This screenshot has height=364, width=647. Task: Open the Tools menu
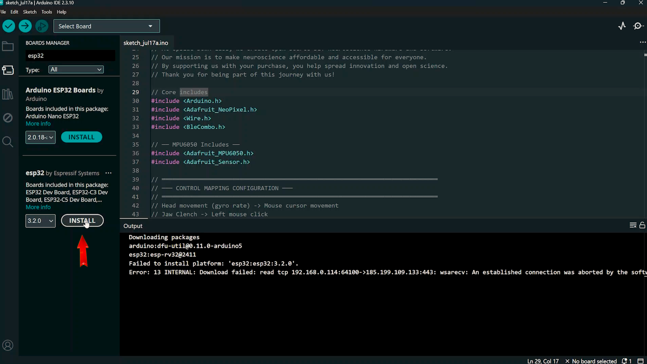click(47, 12)
